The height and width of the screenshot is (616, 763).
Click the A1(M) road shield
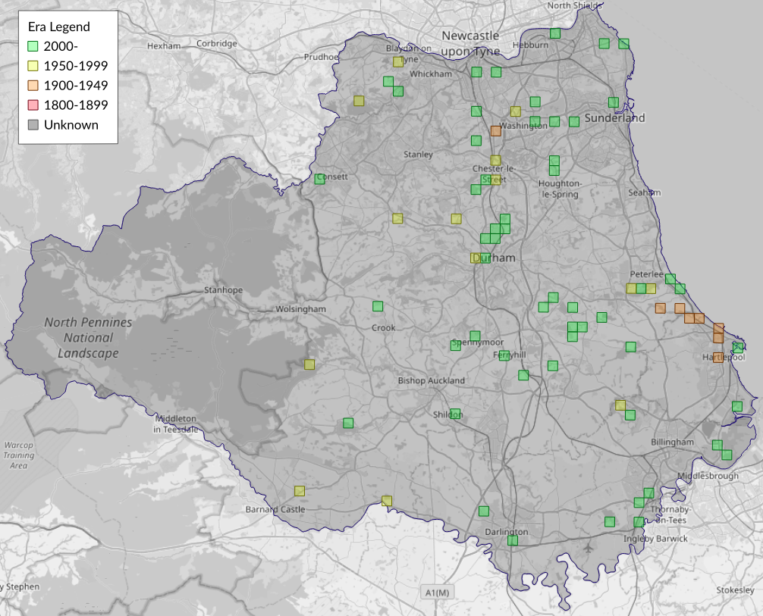click(x=435, y=592)
